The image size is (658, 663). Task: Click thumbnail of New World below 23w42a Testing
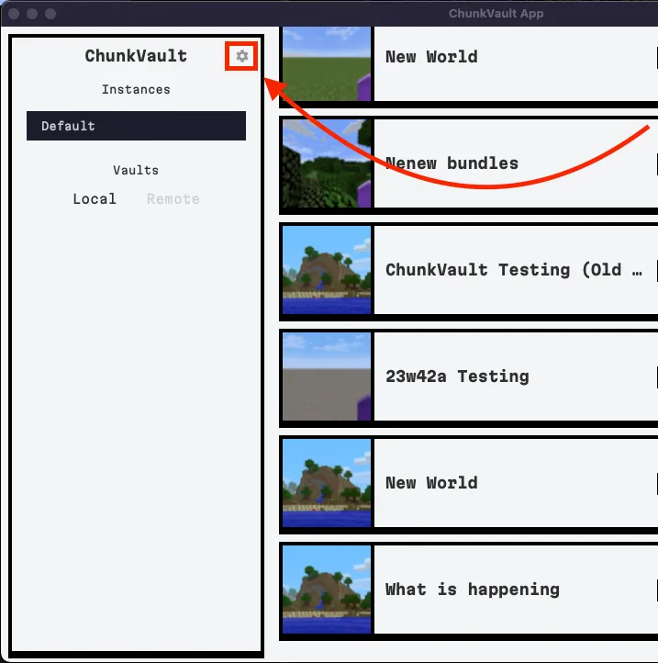click(x=326, y=483)
